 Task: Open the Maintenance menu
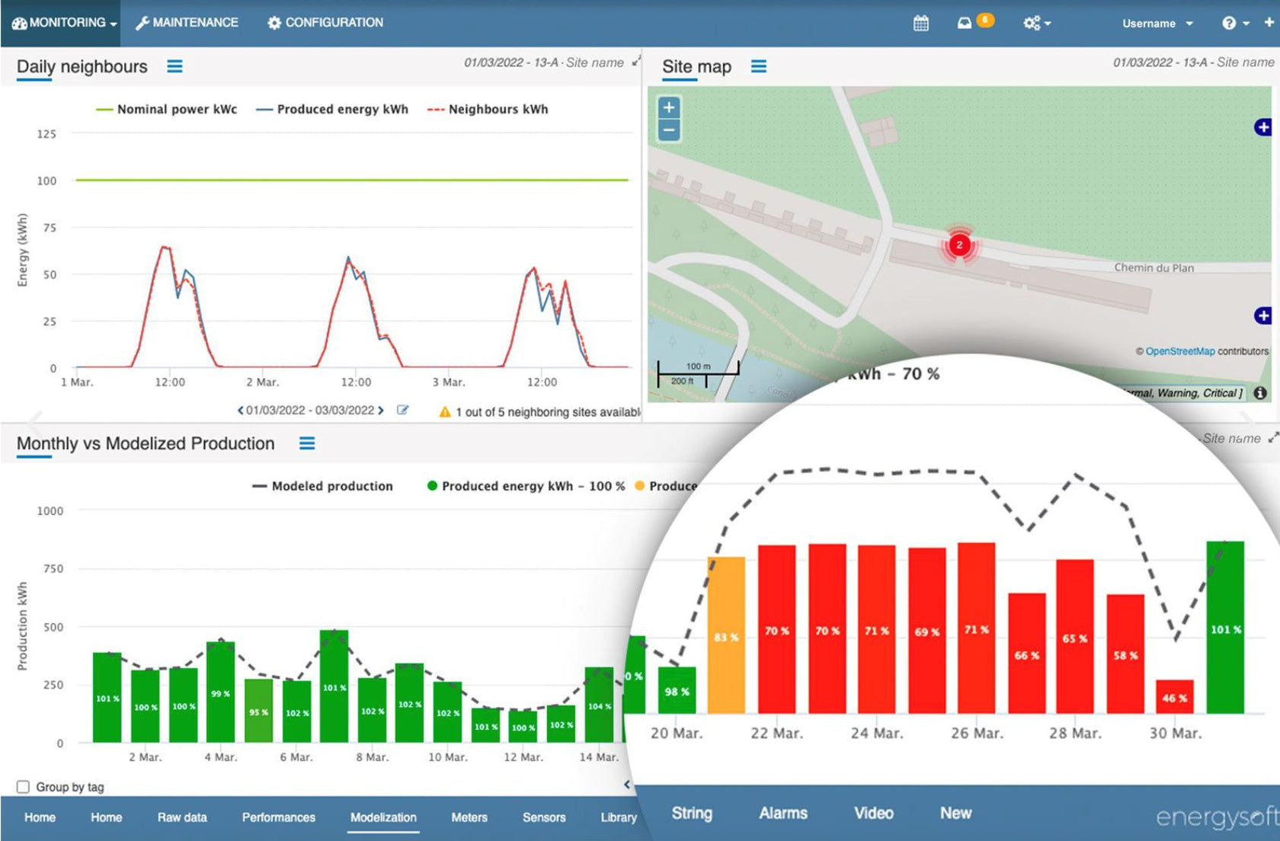pos(187,22)
